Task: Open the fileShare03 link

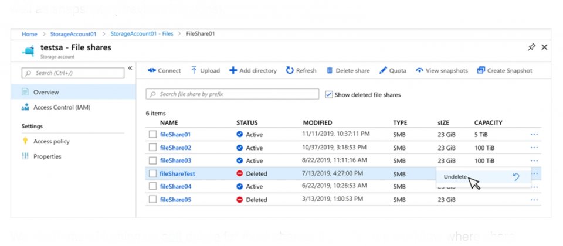Action: 175,160
